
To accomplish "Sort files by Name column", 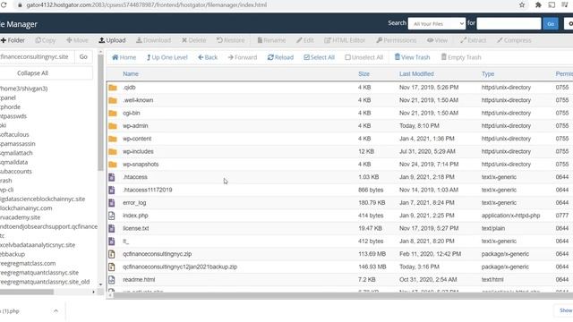I will [x=131, y=73].
